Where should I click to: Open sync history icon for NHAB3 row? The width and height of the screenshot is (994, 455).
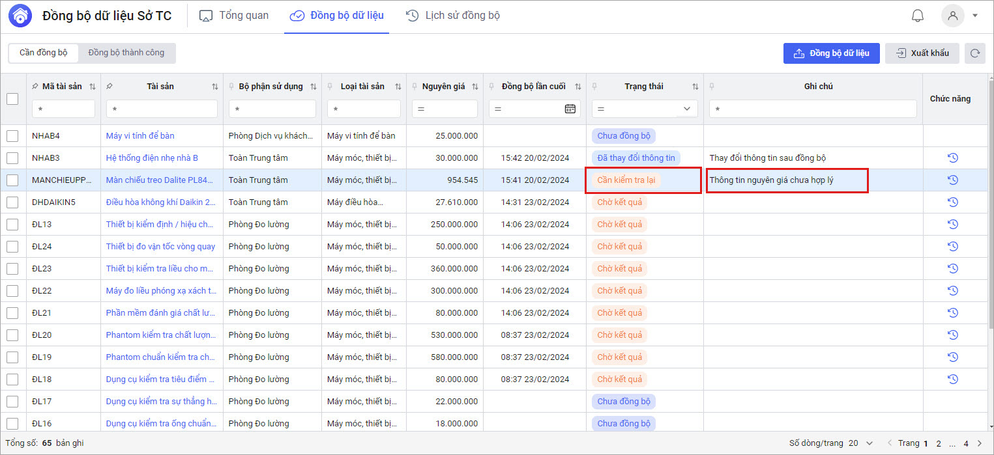(952, 158)
